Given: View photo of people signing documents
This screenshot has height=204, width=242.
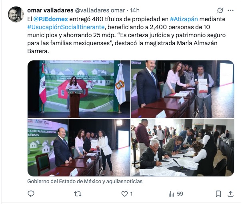Looking at the screenshot, I should (x=182, y=148).
